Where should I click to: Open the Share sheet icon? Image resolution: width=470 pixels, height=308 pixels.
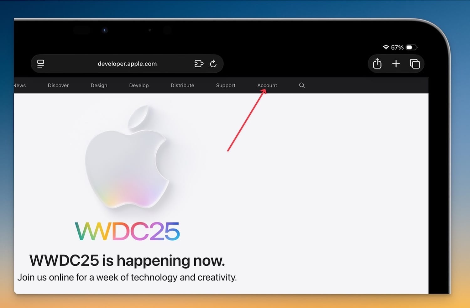(377, 64)
